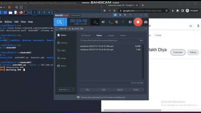Open a new Chrome tab

(x=143, y=5)
